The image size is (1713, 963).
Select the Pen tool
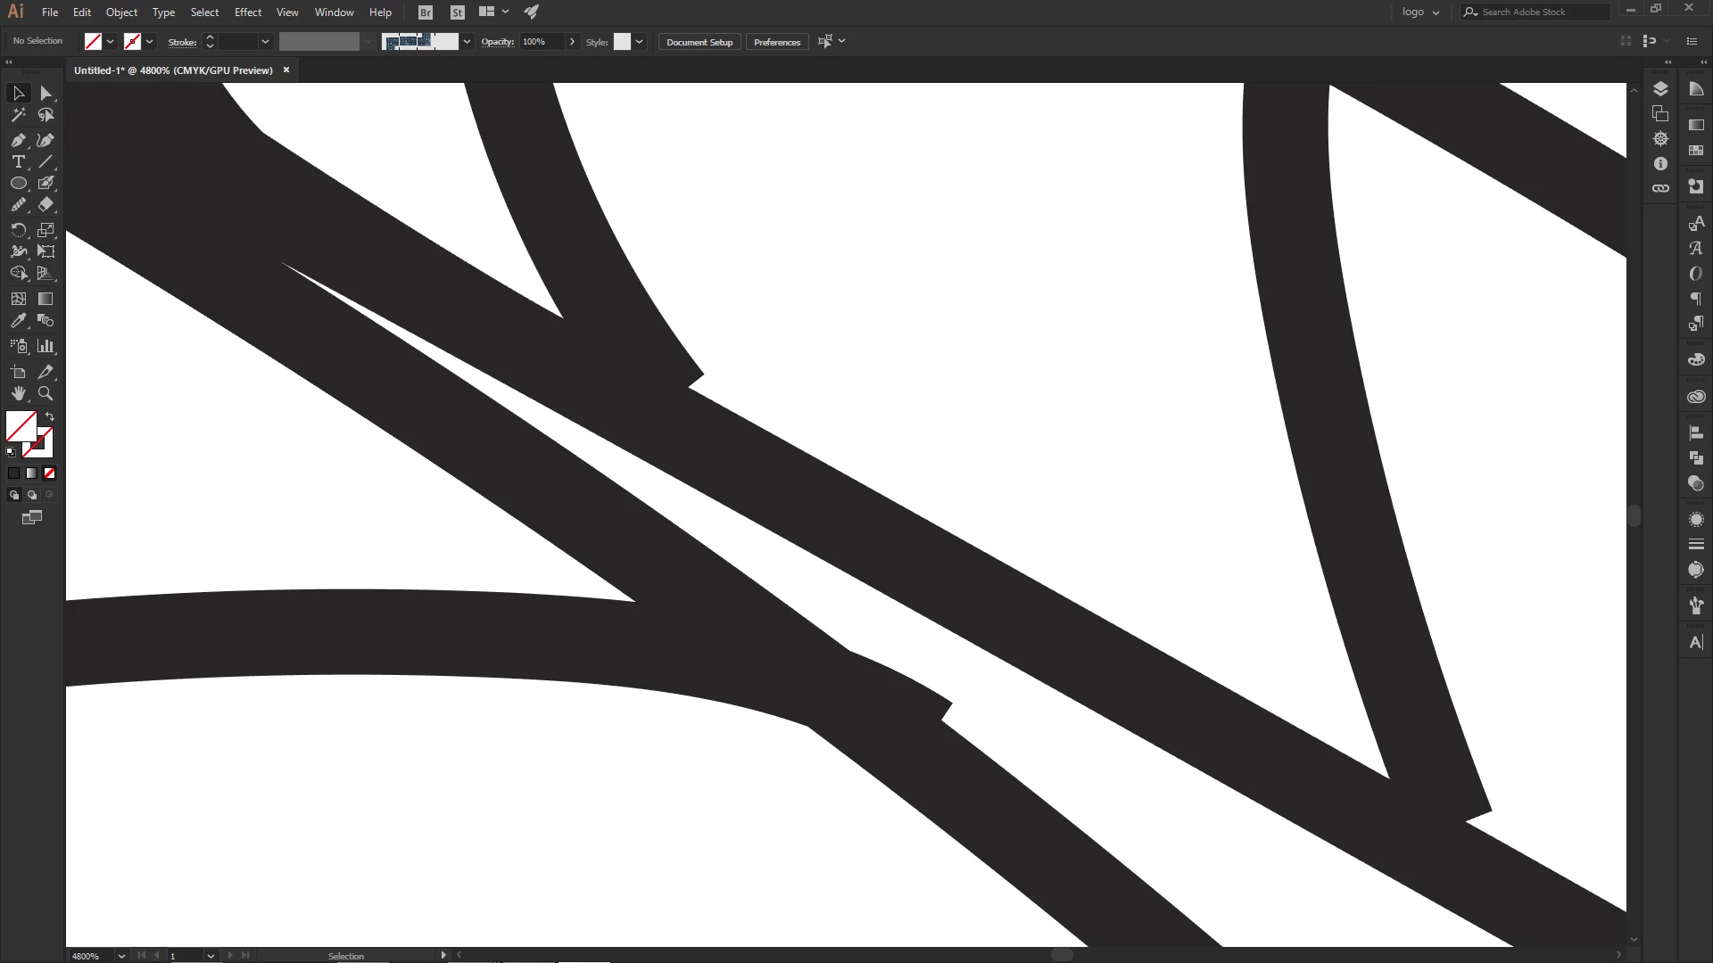pos(18,140)
